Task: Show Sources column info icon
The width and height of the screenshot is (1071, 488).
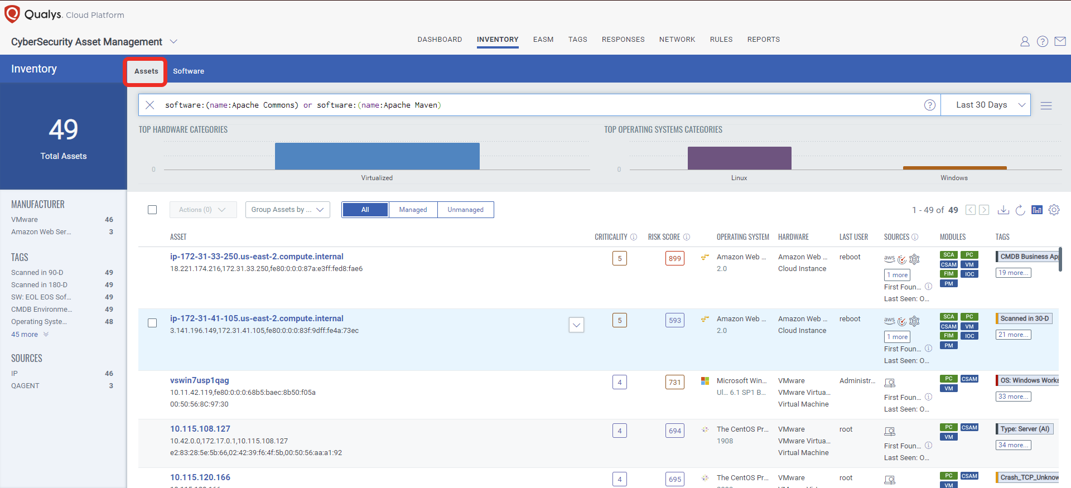Action: (x=915, y=237)
